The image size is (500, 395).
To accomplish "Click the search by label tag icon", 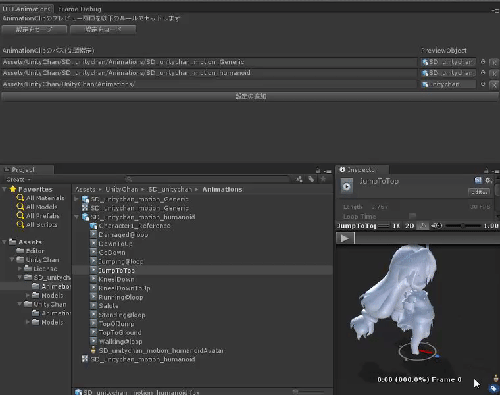I will 311,179.
